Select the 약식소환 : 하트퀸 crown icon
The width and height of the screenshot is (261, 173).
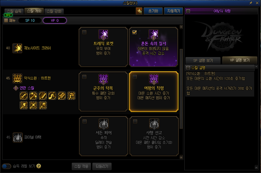pyautogui.click(x=17, y=78)
